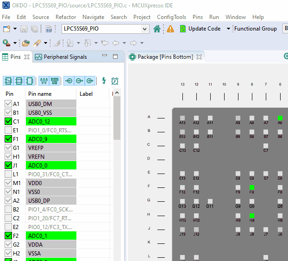Uncheck the F2 ADC0_1 pin checkbox

click(x=8, y=236)
